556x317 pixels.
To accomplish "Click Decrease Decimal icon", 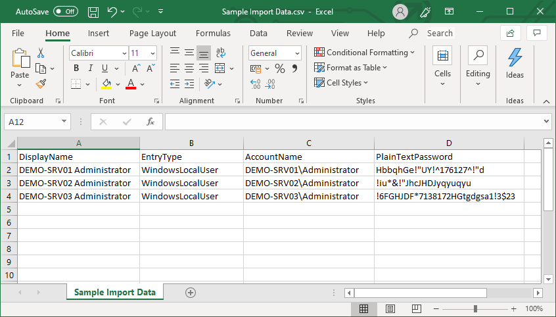I will (x=270, y=84).
